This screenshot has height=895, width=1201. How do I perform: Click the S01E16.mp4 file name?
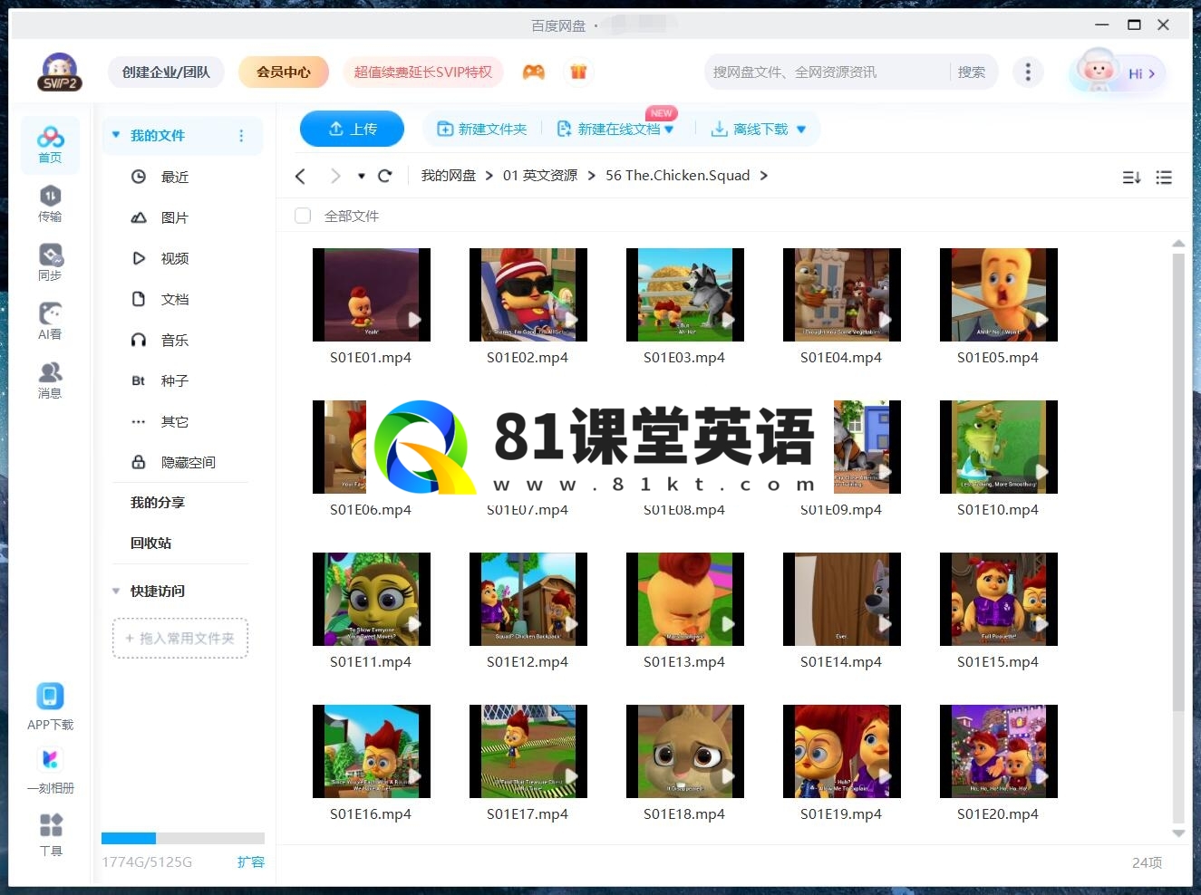(x=371, y=813)
